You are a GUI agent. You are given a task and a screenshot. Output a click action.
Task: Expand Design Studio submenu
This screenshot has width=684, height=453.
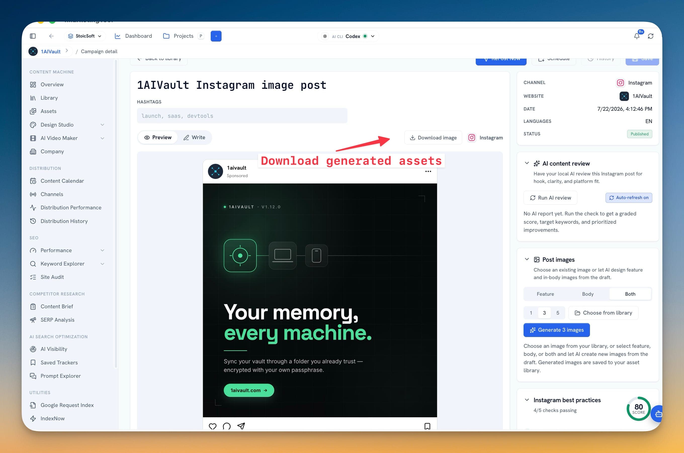pyautogui.click(x=102, y=125)
